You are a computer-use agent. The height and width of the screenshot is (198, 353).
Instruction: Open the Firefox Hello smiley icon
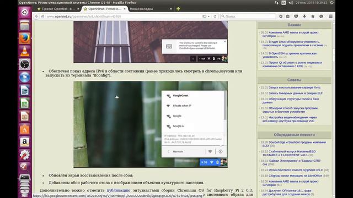[321, 16]
